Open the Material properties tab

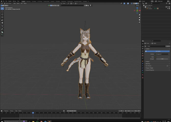143,75
